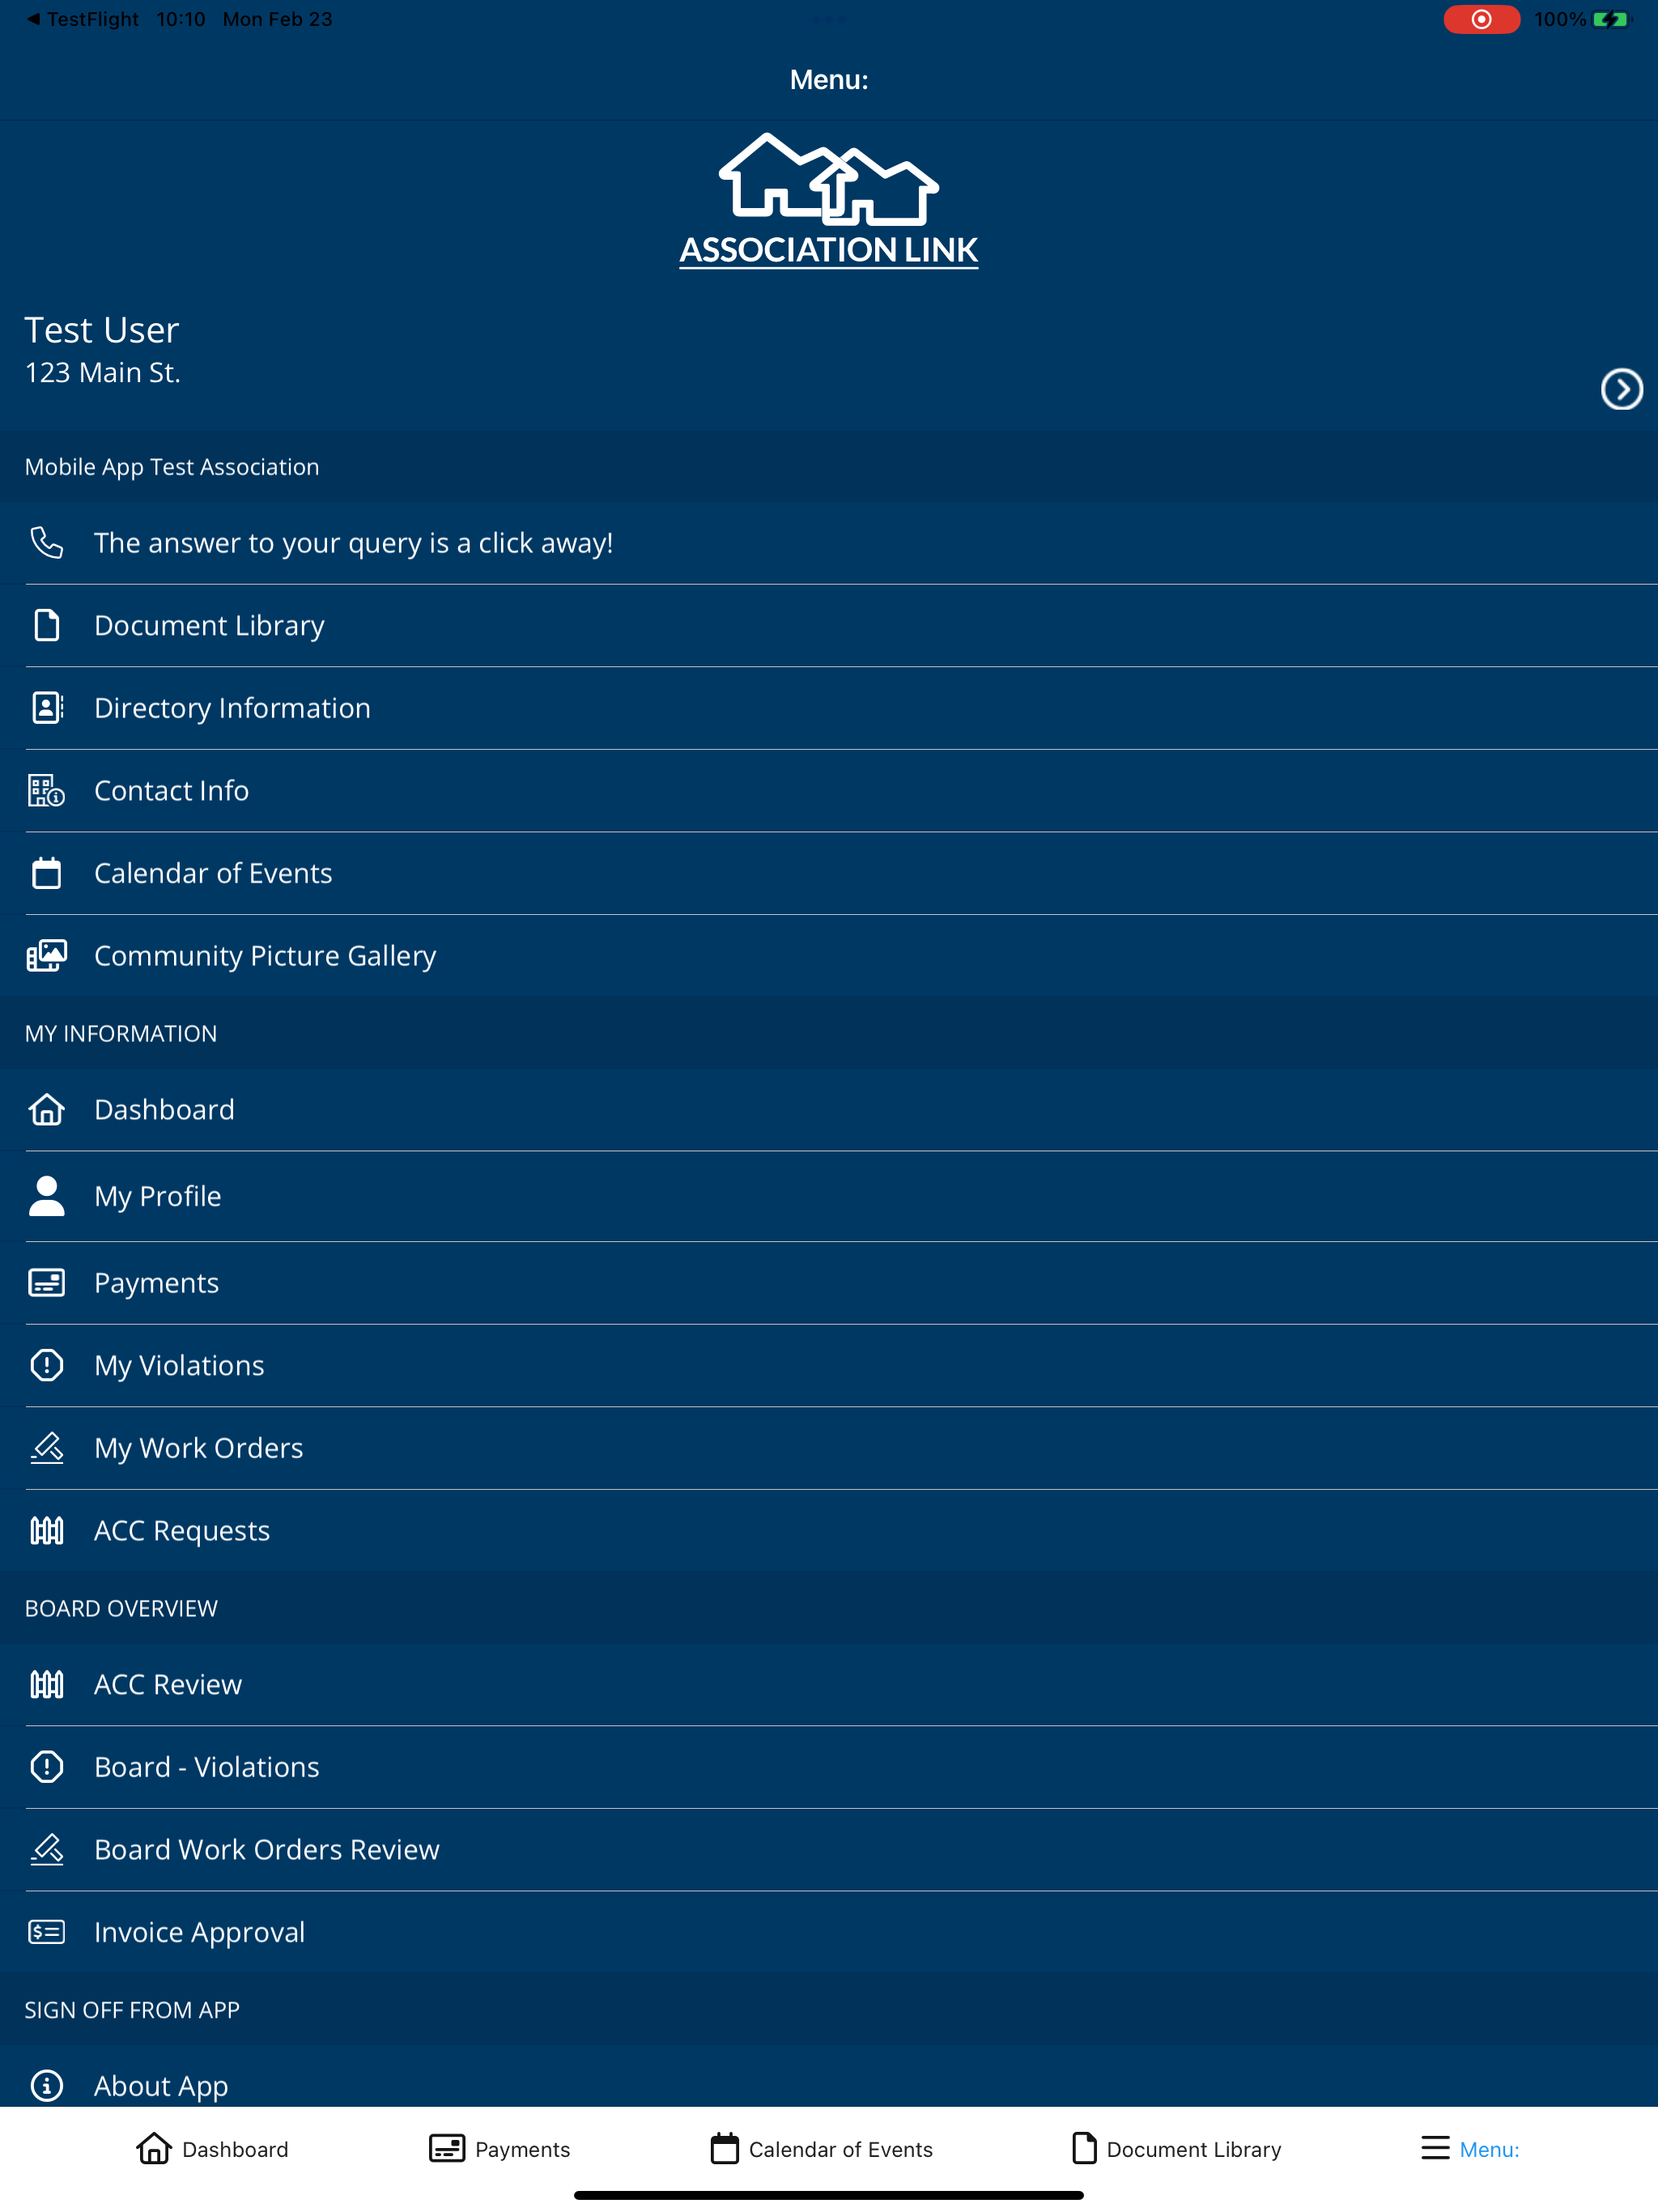Viewport: 1658px width, 2212px height.
Task: Tap the card icon beside Payments row
Action: coord(47,1282)
